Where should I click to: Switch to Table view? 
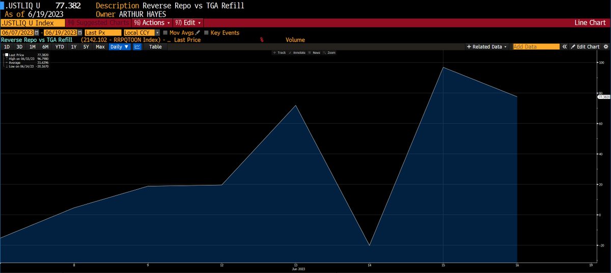[x=155, y=46]
